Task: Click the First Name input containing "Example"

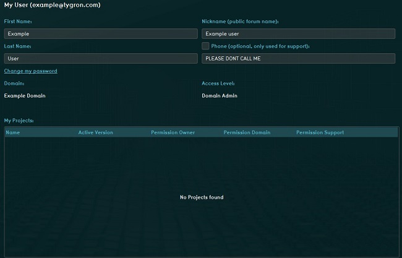Action: click(100, 34)
